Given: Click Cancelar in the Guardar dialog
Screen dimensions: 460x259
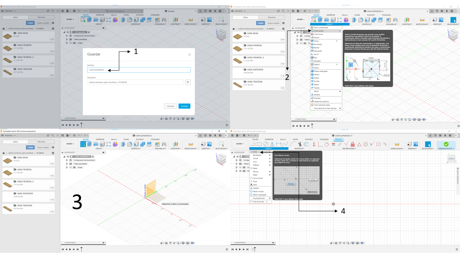Looking at the screenshot, I should click(170, 106).
